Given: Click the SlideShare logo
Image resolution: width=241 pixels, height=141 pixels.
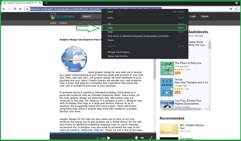Looking at the screenshot, I should (x=62, y=16).
